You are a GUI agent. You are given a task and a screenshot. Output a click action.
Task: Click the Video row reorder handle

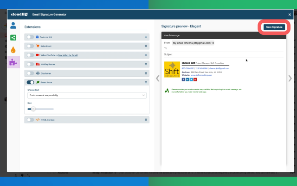tap(146, 55)
